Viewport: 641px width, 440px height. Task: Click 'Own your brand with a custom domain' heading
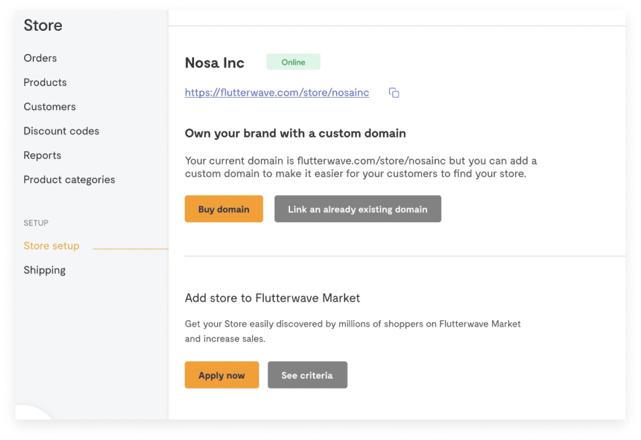295,134
